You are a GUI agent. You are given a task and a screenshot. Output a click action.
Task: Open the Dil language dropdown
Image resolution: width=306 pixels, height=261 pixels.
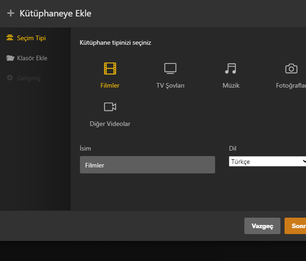(267, 162)
